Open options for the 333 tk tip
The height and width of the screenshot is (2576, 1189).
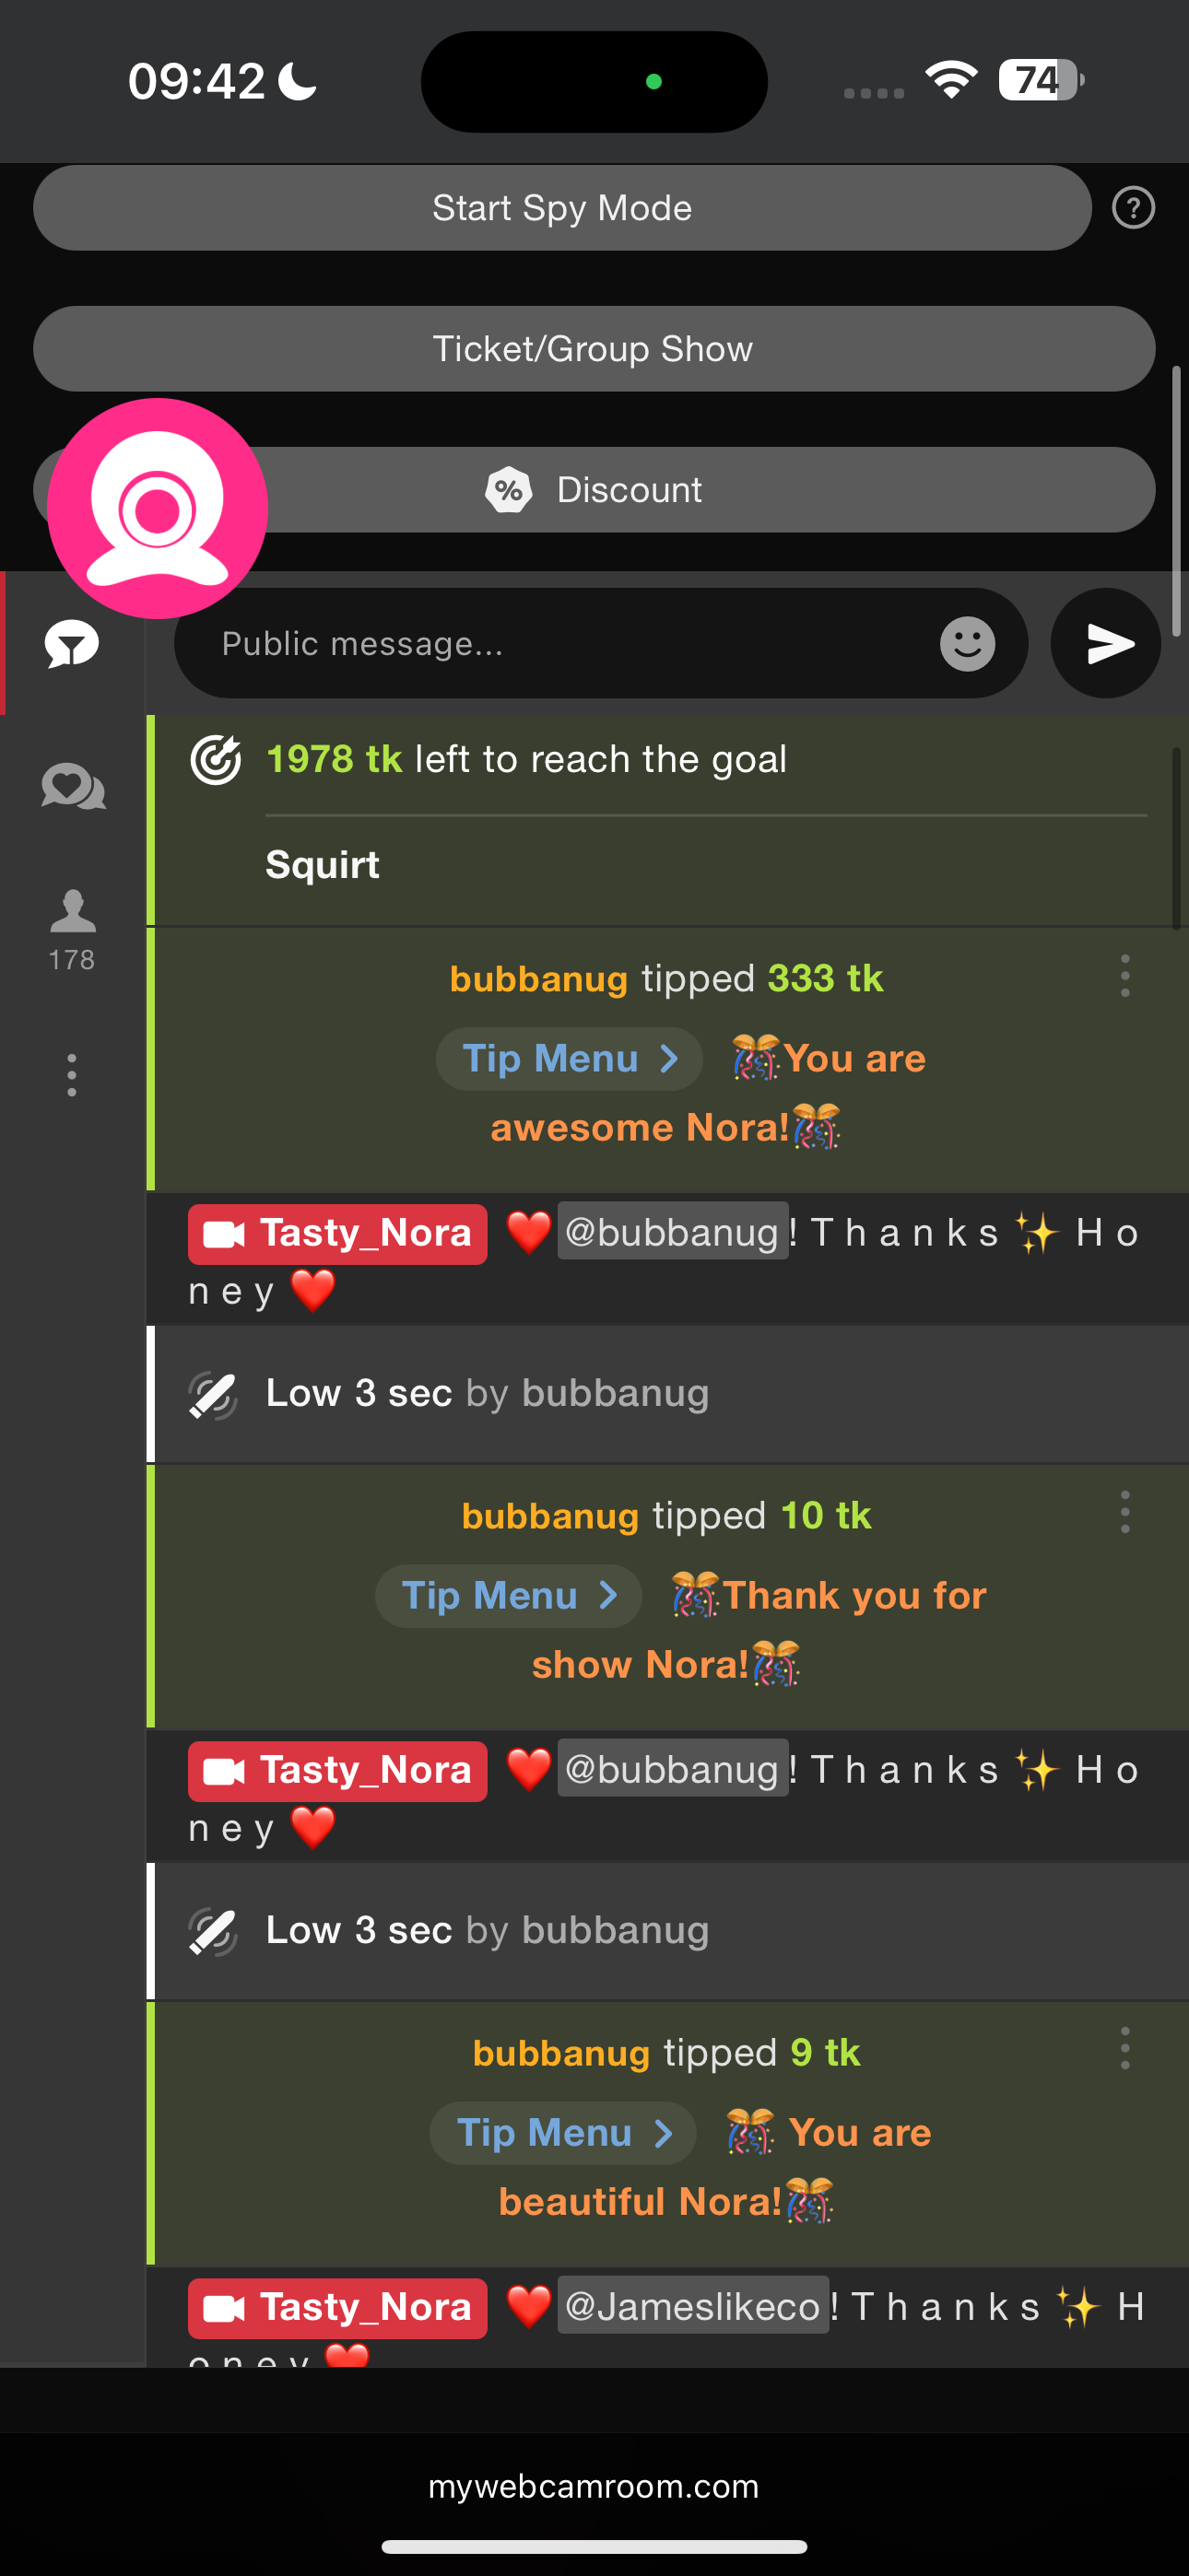click(1125, 975)
